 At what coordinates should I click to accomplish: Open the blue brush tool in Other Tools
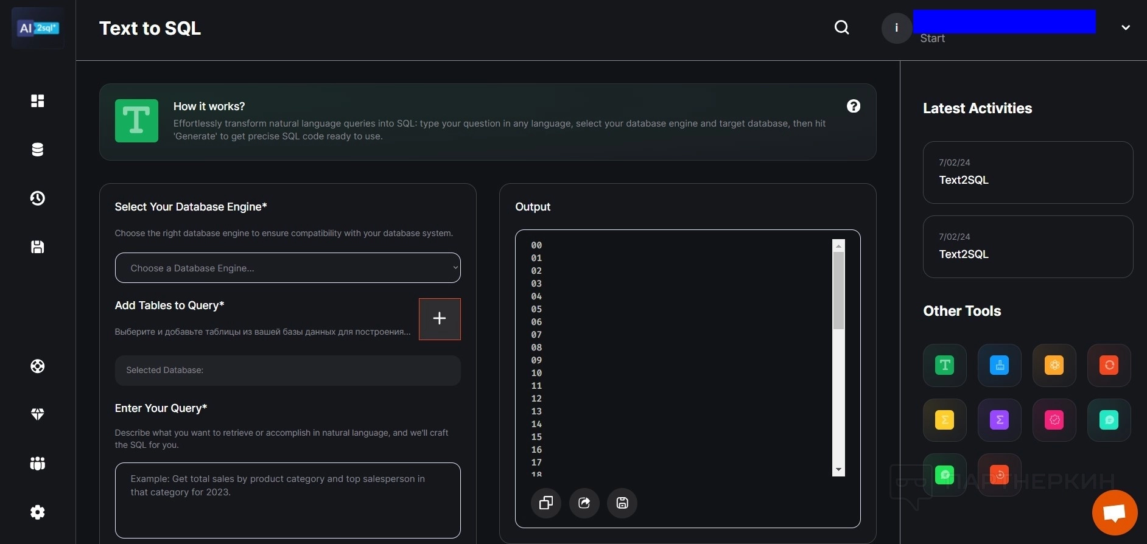coord(1000,365)
